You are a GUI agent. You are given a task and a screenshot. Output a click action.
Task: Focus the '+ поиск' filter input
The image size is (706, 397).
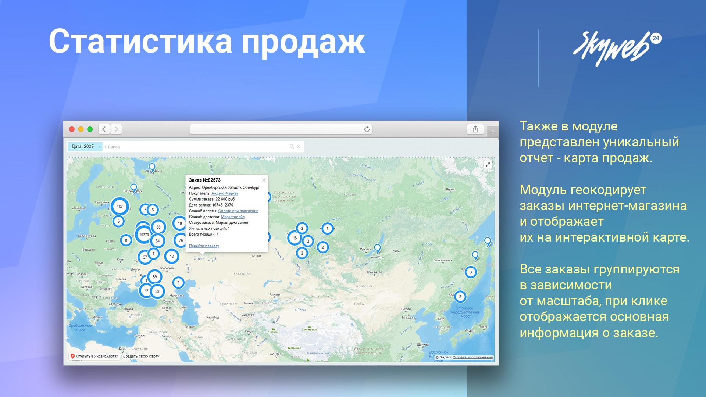pyautogui.click(x=195, y=147)
